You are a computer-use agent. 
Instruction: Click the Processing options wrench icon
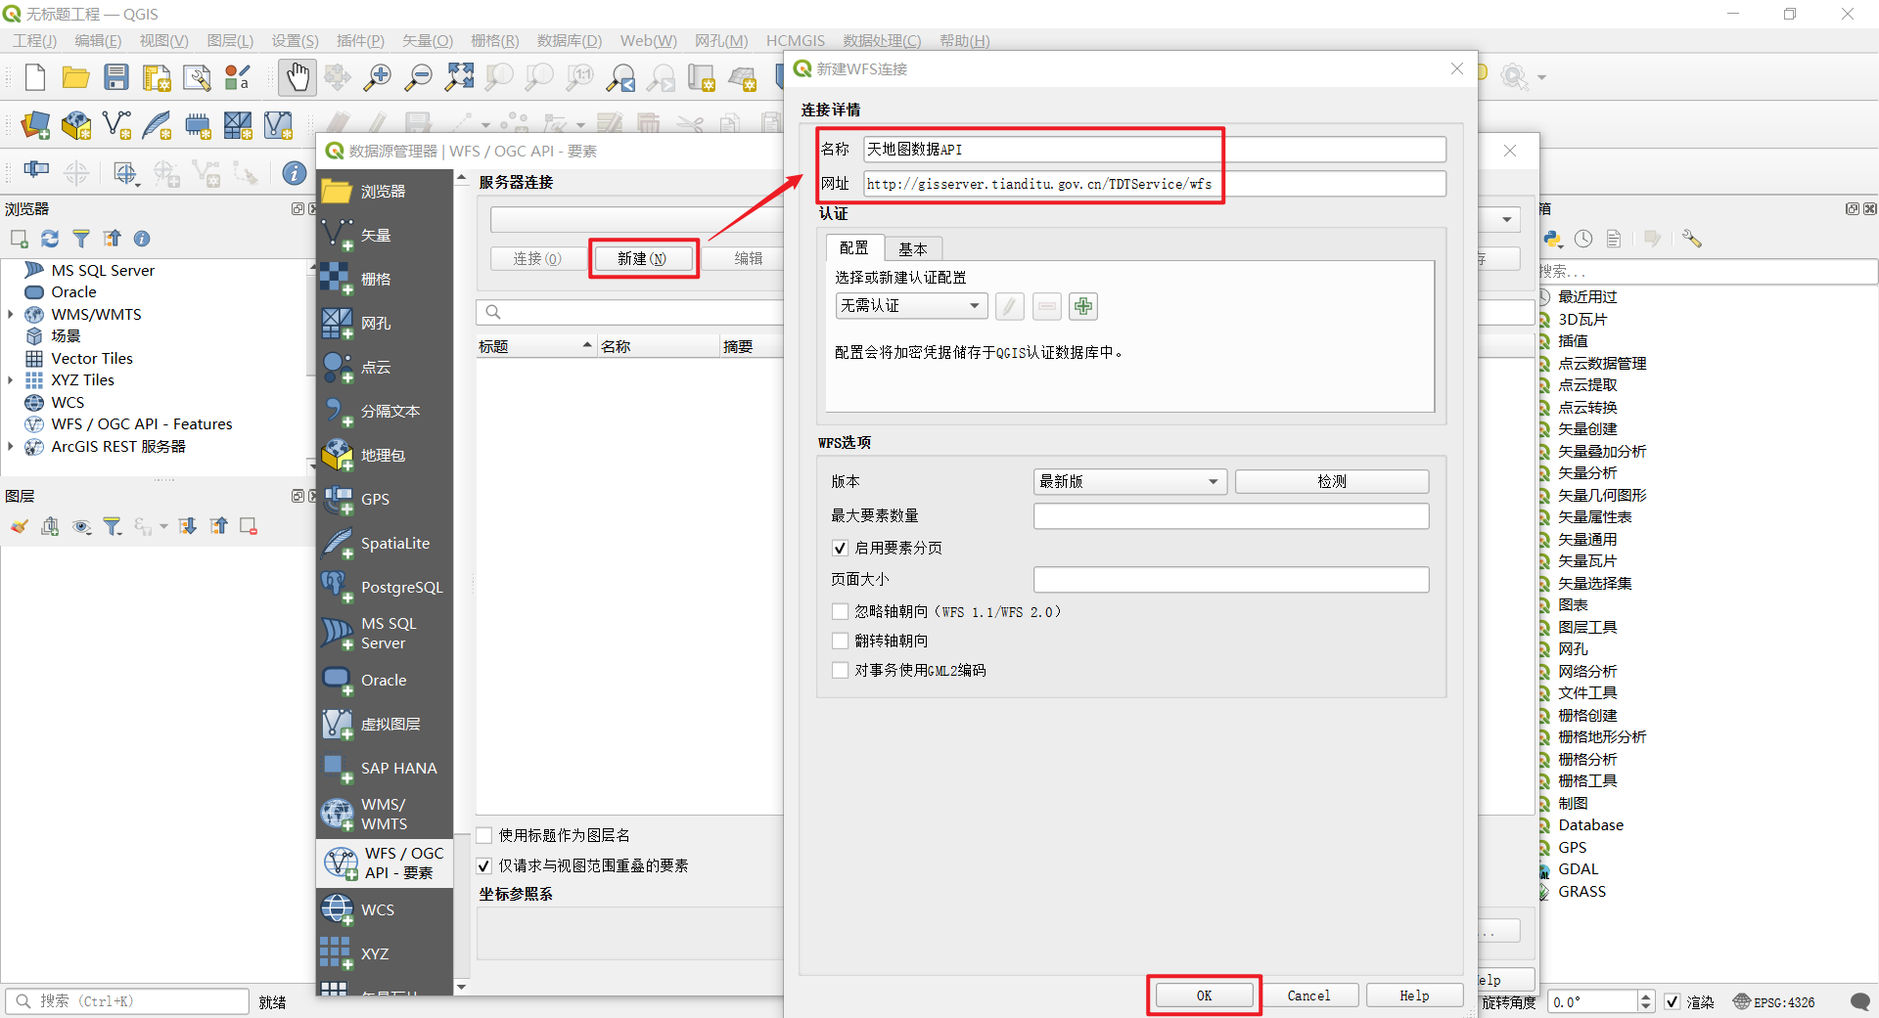click(1692, 239)
